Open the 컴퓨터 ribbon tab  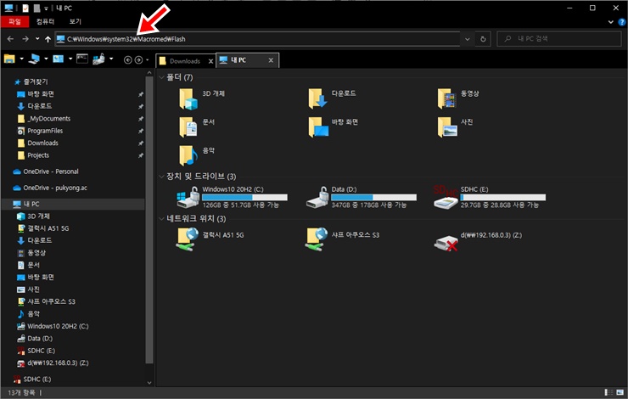[45, 21]
